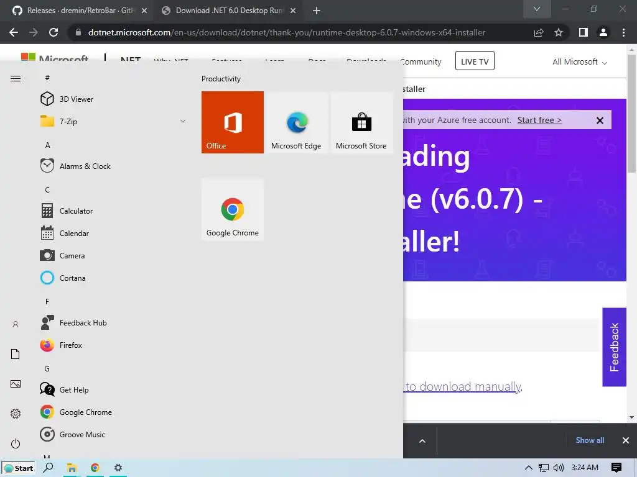Screen dimensions: 637x477
Task: Click the dotnet.microsoft.com address bar
Action: click(x=286, y=32)
